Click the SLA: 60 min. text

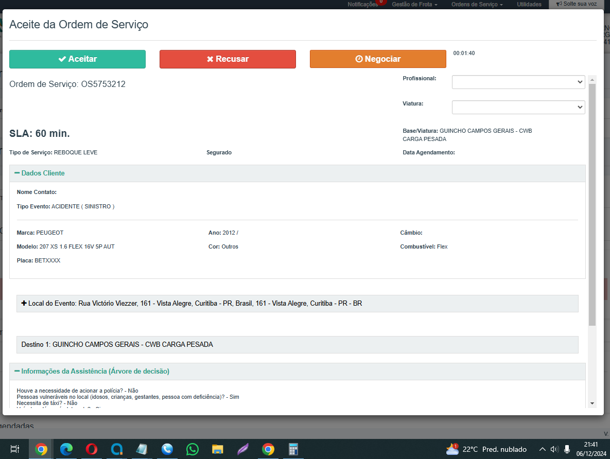click(40, 133)
